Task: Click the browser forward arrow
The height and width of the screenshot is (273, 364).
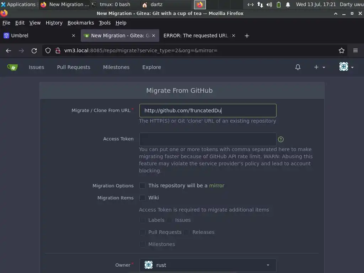Action: [21, 50]
